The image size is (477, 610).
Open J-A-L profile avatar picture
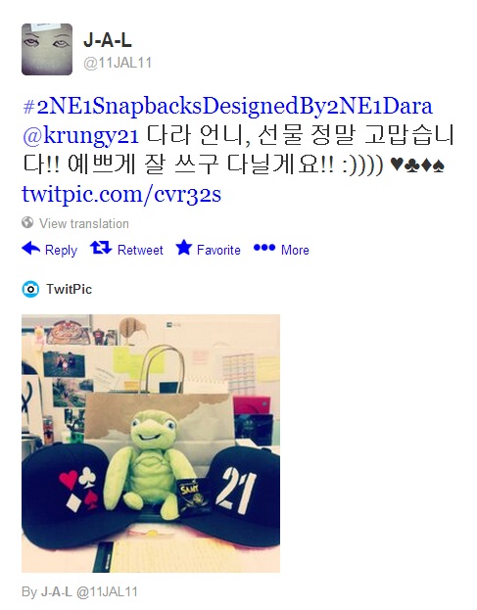47,49
